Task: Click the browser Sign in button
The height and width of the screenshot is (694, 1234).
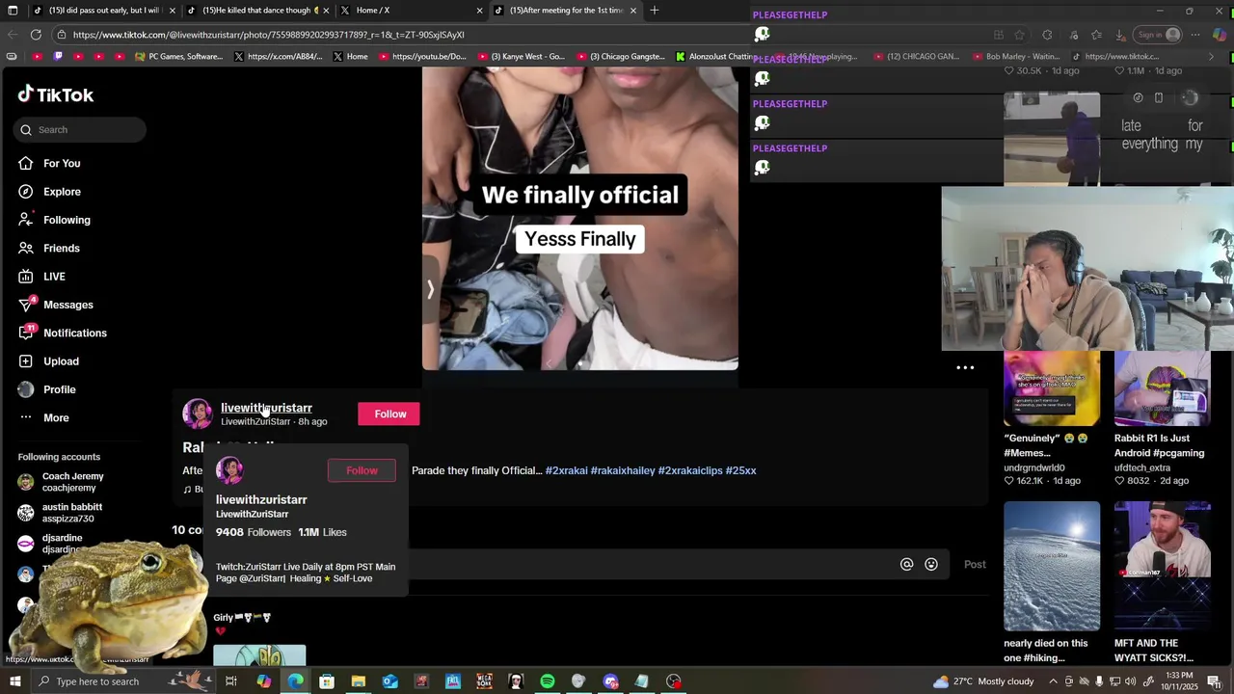Action: pyautogui.click(x=1159, y=35)
